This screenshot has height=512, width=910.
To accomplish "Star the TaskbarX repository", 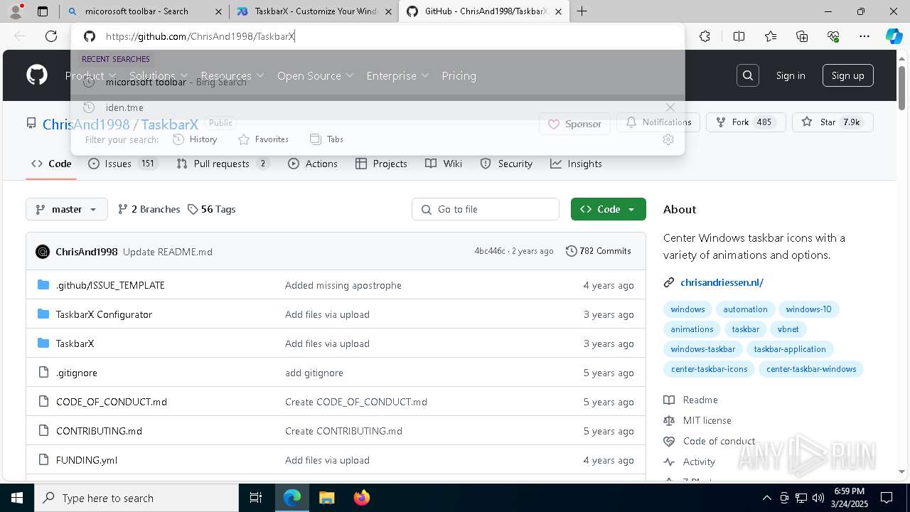I will tap(832, 122).
